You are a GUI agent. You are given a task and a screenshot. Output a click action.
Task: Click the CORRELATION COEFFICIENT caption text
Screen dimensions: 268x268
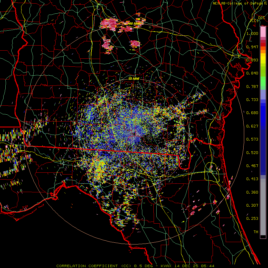coord(87,266)
